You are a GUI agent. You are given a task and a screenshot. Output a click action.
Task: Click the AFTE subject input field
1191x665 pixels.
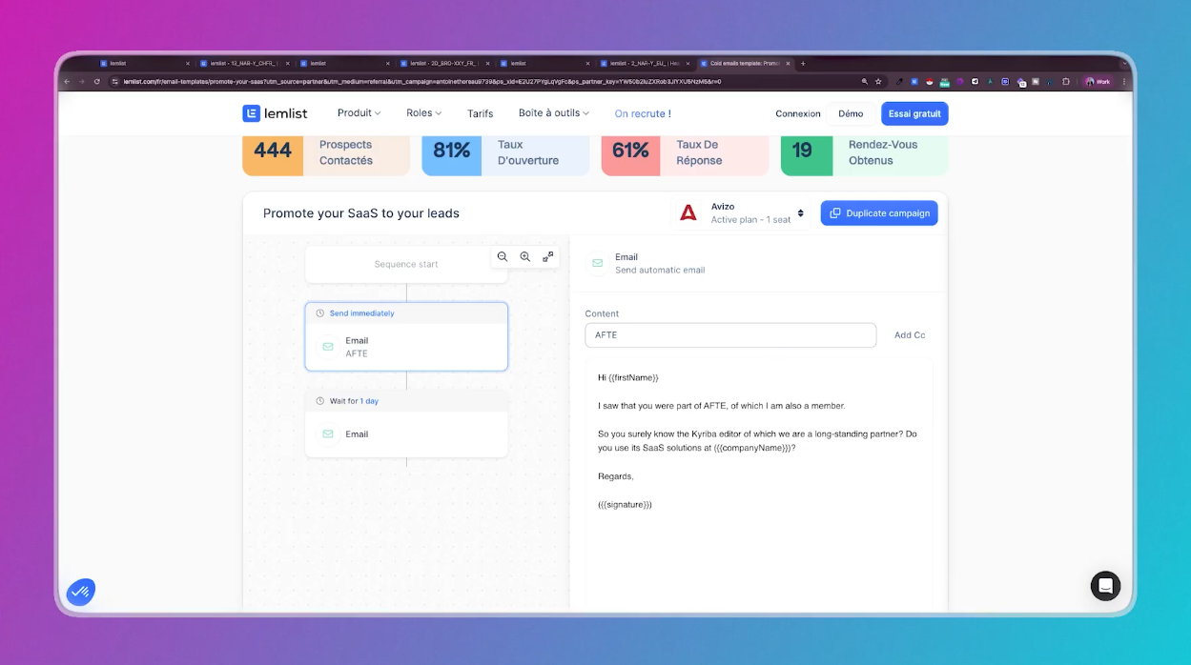730,335
